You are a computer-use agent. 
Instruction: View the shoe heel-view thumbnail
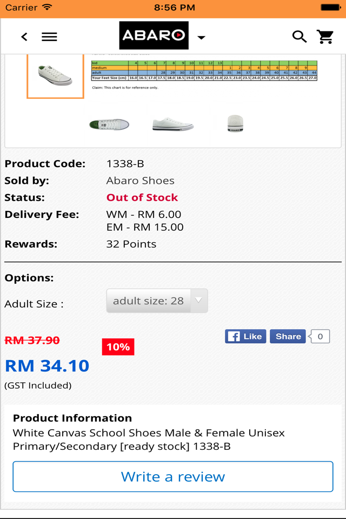click(x=235, y=124)
